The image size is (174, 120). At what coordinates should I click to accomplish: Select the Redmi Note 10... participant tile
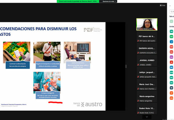pyautogui.click(x=147, y=108)
